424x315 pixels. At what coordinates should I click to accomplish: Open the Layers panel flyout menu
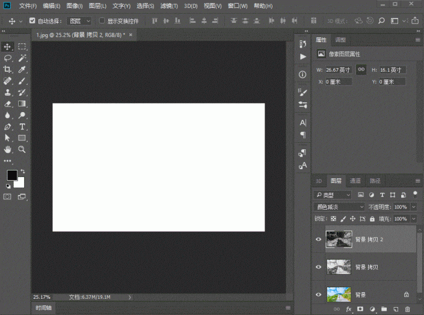[418, 181]
